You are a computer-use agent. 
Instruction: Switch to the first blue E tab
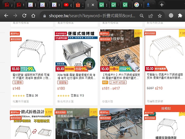(x=30, y=5)
